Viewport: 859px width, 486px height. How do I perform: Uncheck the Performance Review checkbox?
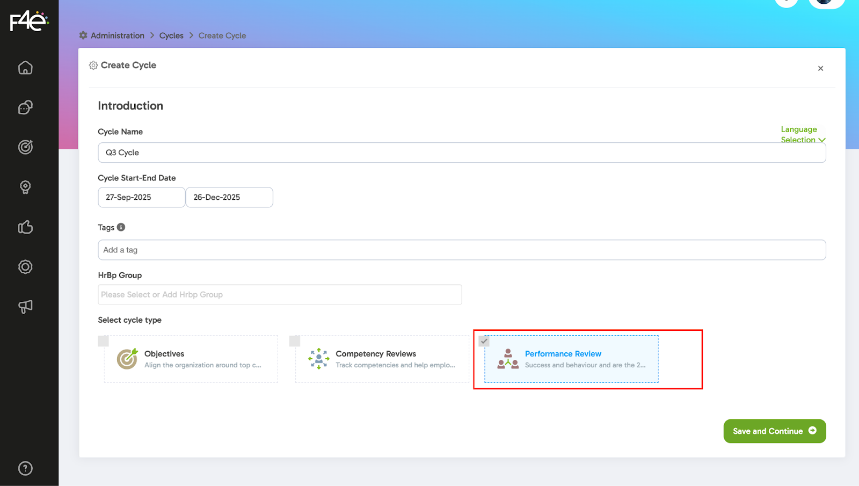click(x=484, y=341)
